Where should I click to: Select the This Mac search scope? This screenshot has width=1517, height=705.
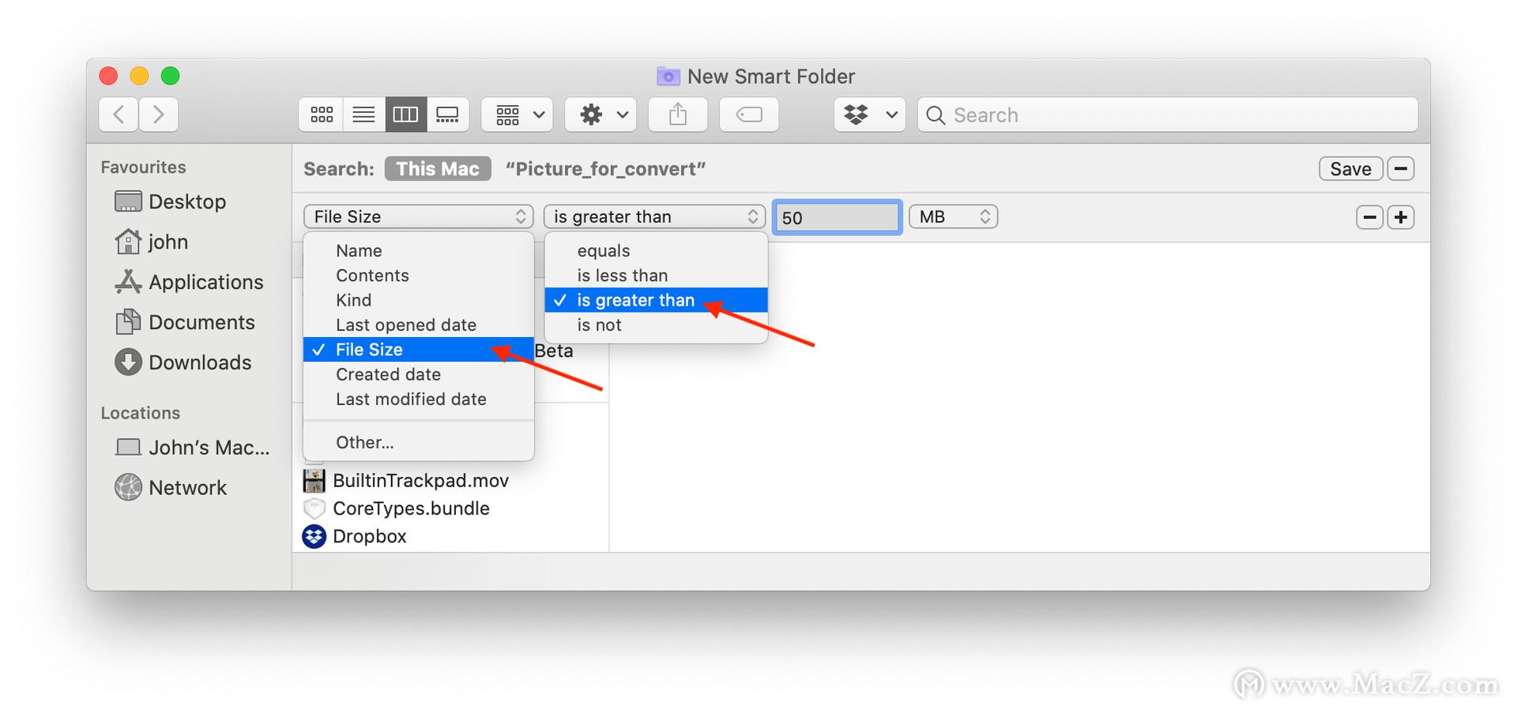tap(438, 169)
